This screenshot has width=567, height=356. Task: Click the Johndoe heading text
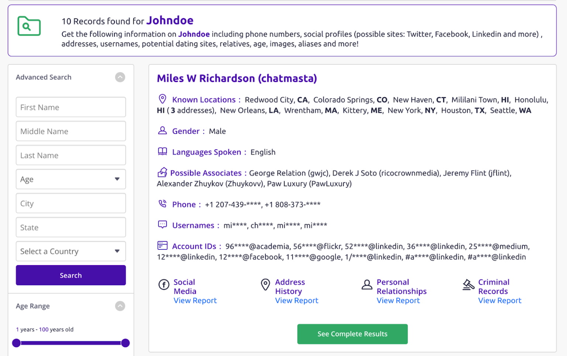click(x=170, y=20)
